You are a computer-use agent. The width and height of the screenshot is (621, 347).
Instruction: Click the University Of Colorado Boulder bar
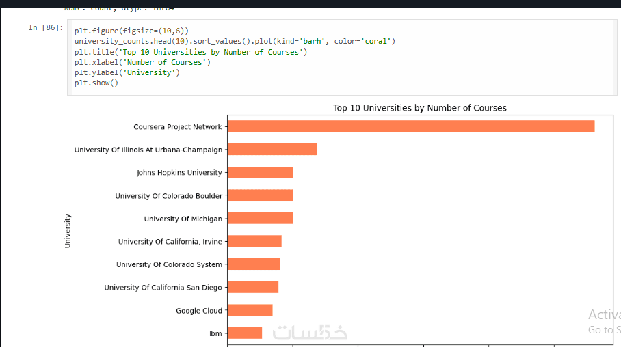point(260,195)
